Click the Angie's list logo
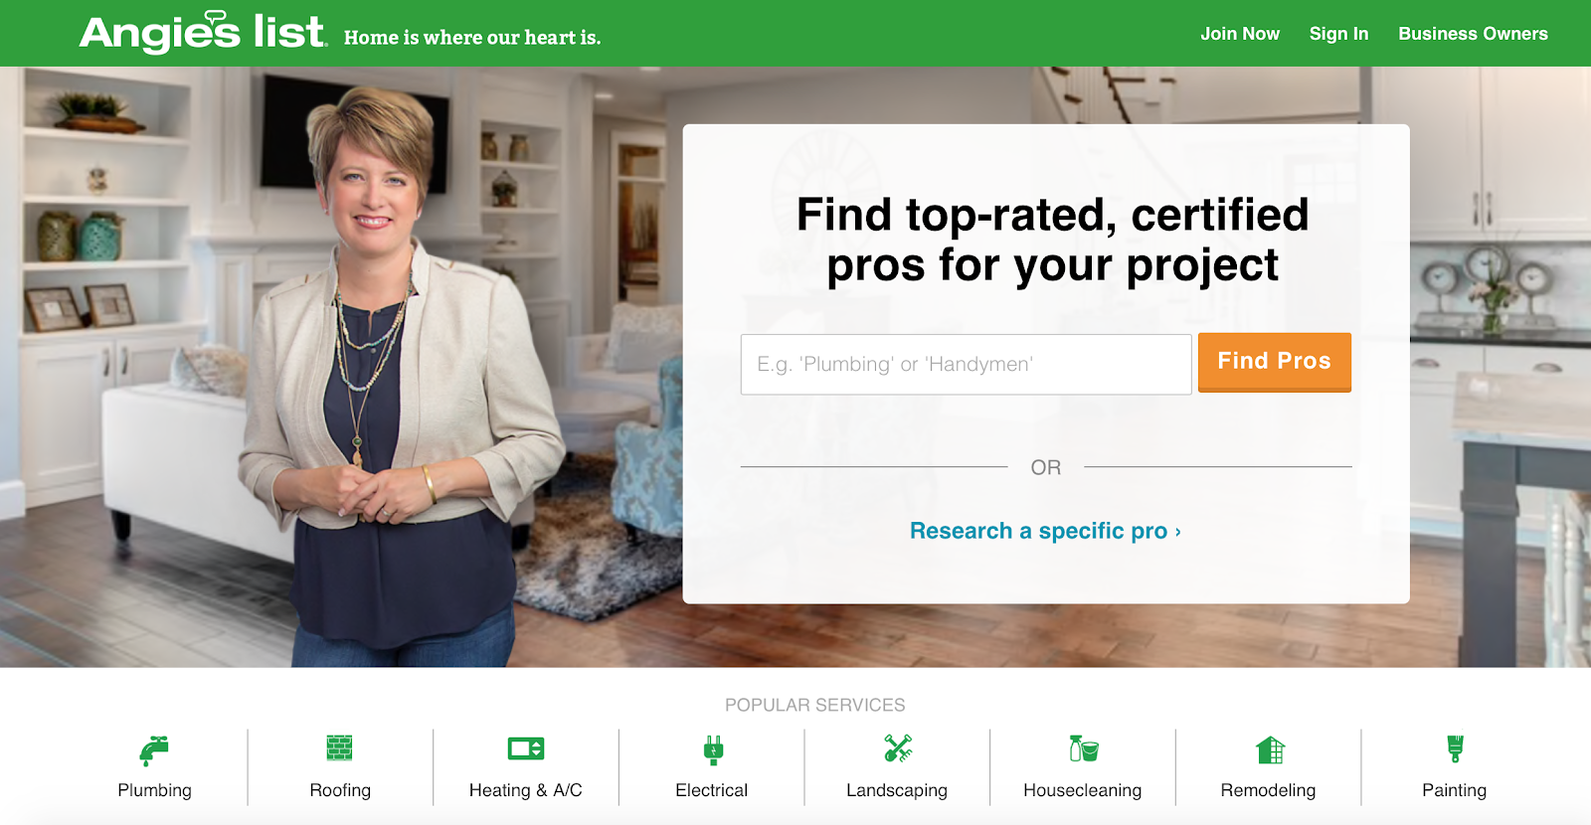The image size is (1591, 825). click(x=203, y=32)
